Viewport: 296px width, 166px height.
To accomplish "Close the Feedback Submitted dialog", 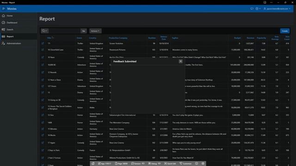I will pyautogui.click(x=181, y=61).
